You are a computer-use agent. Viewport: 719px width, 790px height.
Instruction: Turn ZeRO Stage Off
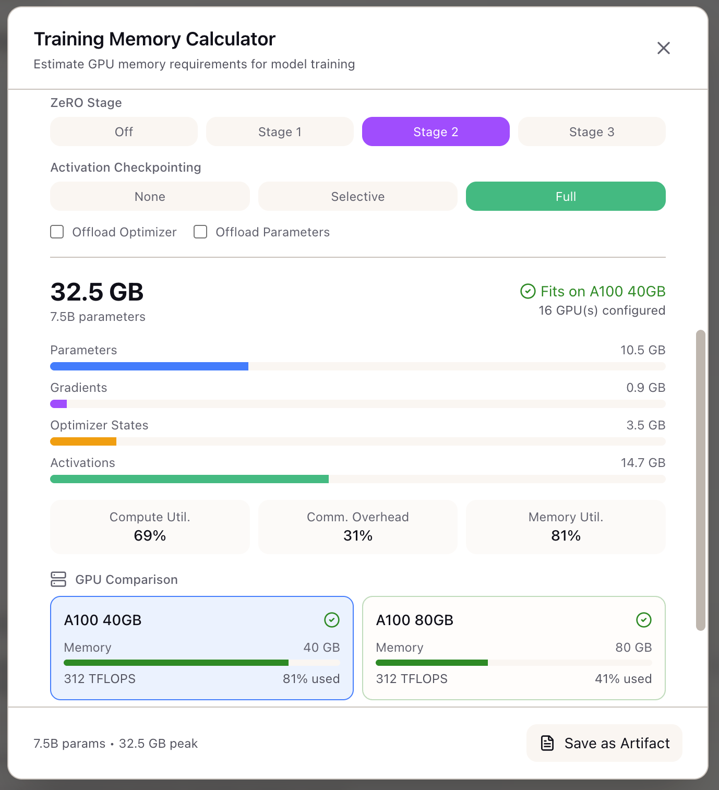(x=124, y=131)
